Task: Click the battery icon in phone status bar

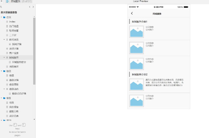Action: tap(186, 7)
